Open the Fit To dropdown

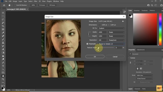tap(111, 28)
